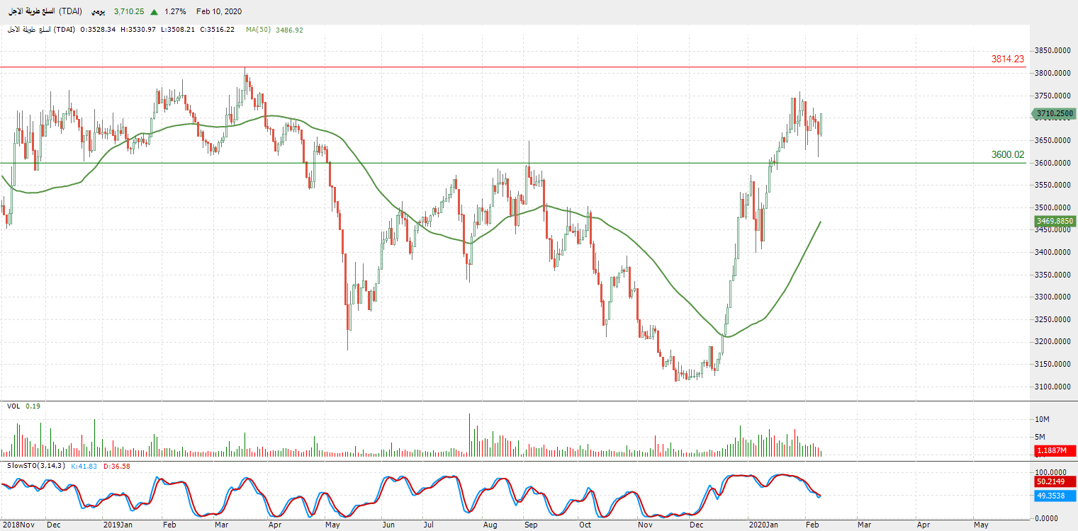Click the 3400.0000 price axis label

(1052, 252)
